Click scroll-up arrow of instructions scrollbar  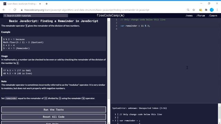[109, 20]
